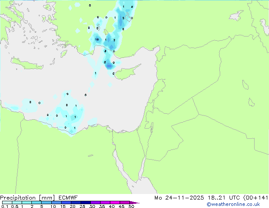Click the above-50 mm legend arrow tip
The height and width of the screenshot is (208, 269).
(x=134, y=202)
